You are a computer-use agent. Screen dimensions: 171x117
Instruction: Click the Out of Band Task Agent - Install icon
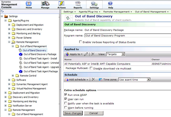pos(21,59)
